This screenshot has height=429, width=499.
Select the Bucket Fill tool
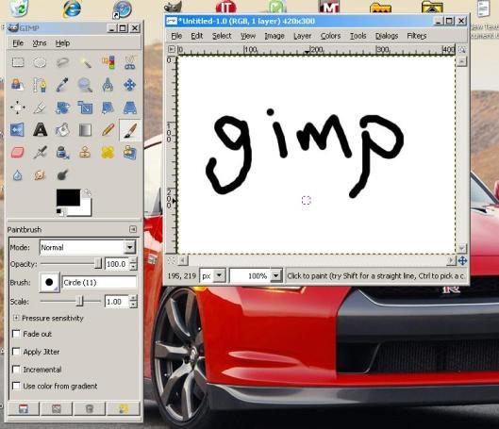point(62,130)
